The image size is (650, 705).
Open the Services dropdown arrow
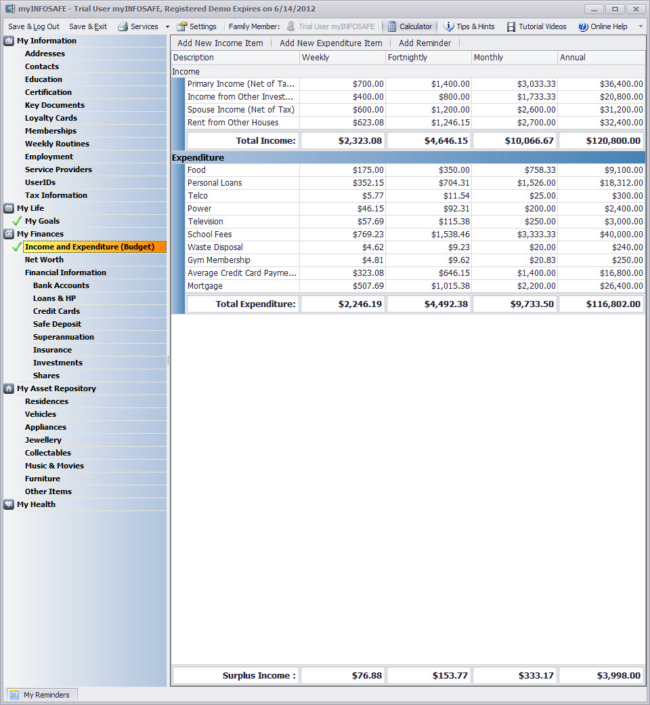pyautogui.click(x=167, y=26)
